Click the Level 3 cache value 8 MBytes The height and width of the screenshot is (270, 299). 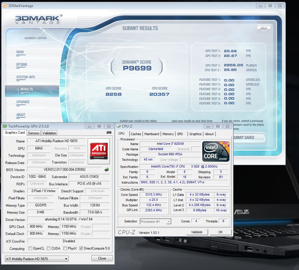click(x=200, y=210)
